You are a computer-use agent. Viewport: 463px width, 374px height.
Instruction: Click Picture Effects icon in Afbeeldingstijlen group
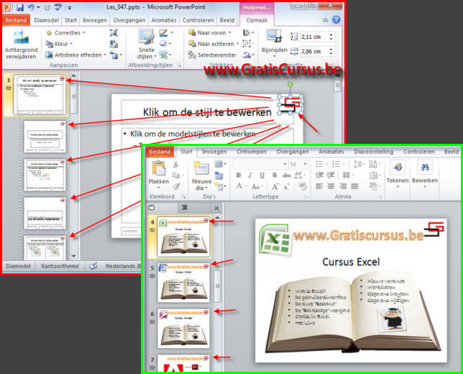pos(163,44)
